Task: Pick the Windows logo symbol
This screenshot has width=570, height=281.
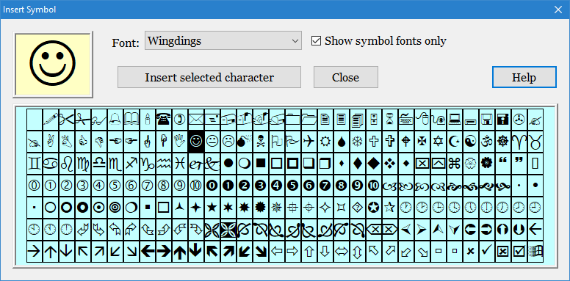Action: click(535, 251)
